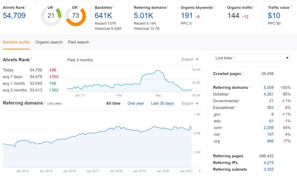Viewport: 297px width, 176px height.
Task: Click Historical 9.32M backlinks text
Action: (108, 29)
